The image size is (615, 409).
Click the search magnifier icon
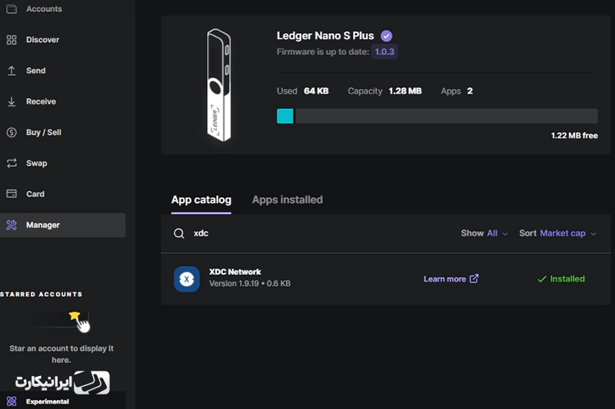click(x=179, y=233)
